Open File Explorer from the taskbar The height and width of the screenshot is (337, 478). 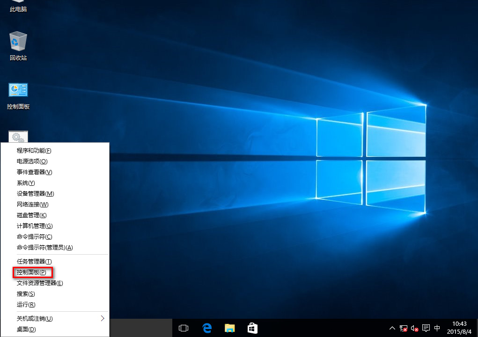(x=229, y=328)
